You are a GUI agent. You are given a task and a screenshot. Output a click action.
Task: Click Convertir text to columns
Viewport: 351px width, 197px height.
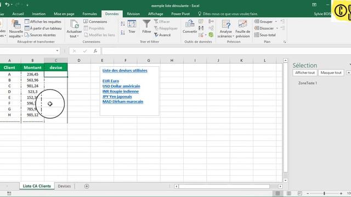tap(190, 27)
